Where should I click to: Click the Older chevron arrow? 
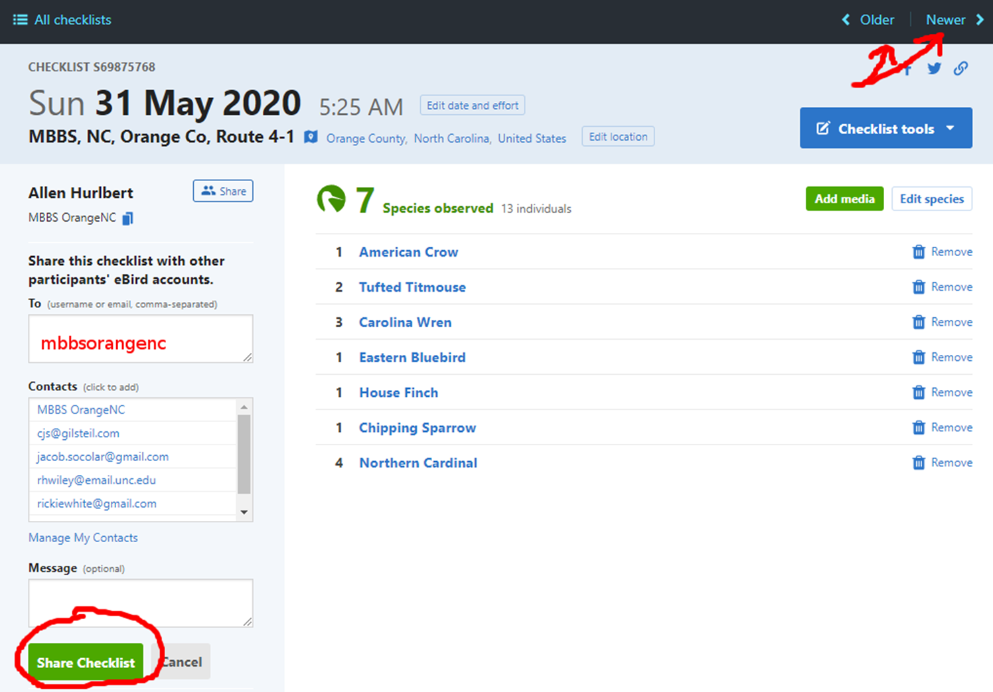coord(846,20)
